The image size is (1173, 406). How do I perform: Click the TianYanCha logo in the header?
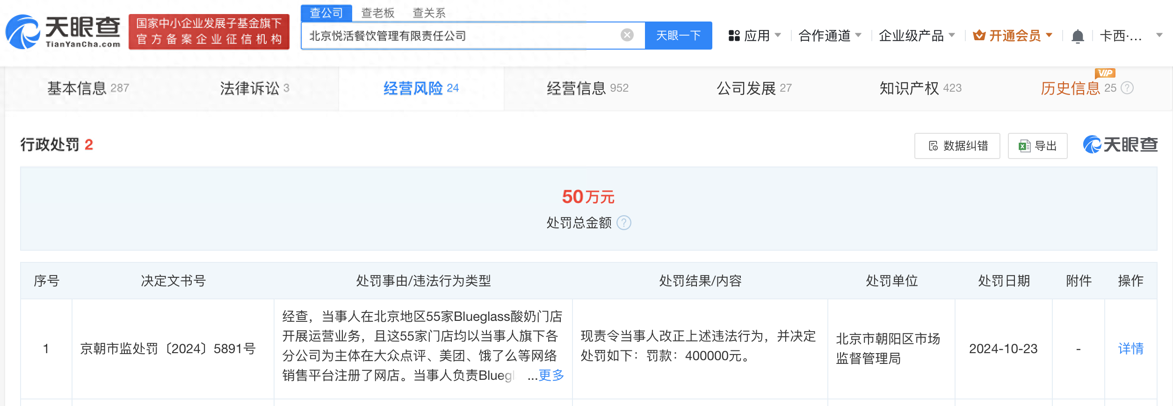pyautogui.click(x=63, y=32)
